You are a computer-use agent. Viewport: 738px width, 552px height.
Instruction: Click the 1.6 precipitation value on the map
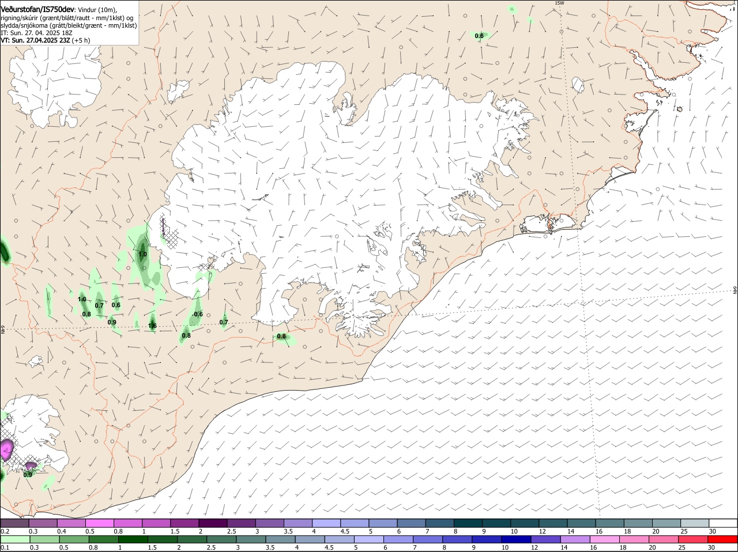tap(152, 326)
